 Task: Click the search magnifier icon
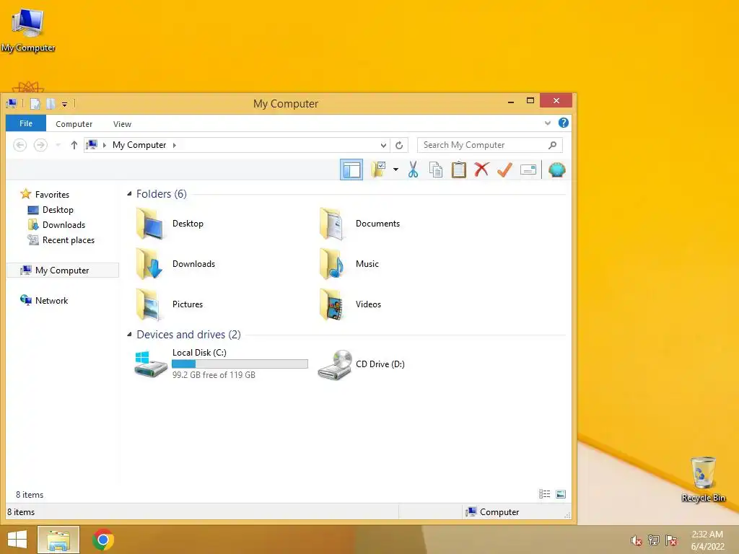552,145
